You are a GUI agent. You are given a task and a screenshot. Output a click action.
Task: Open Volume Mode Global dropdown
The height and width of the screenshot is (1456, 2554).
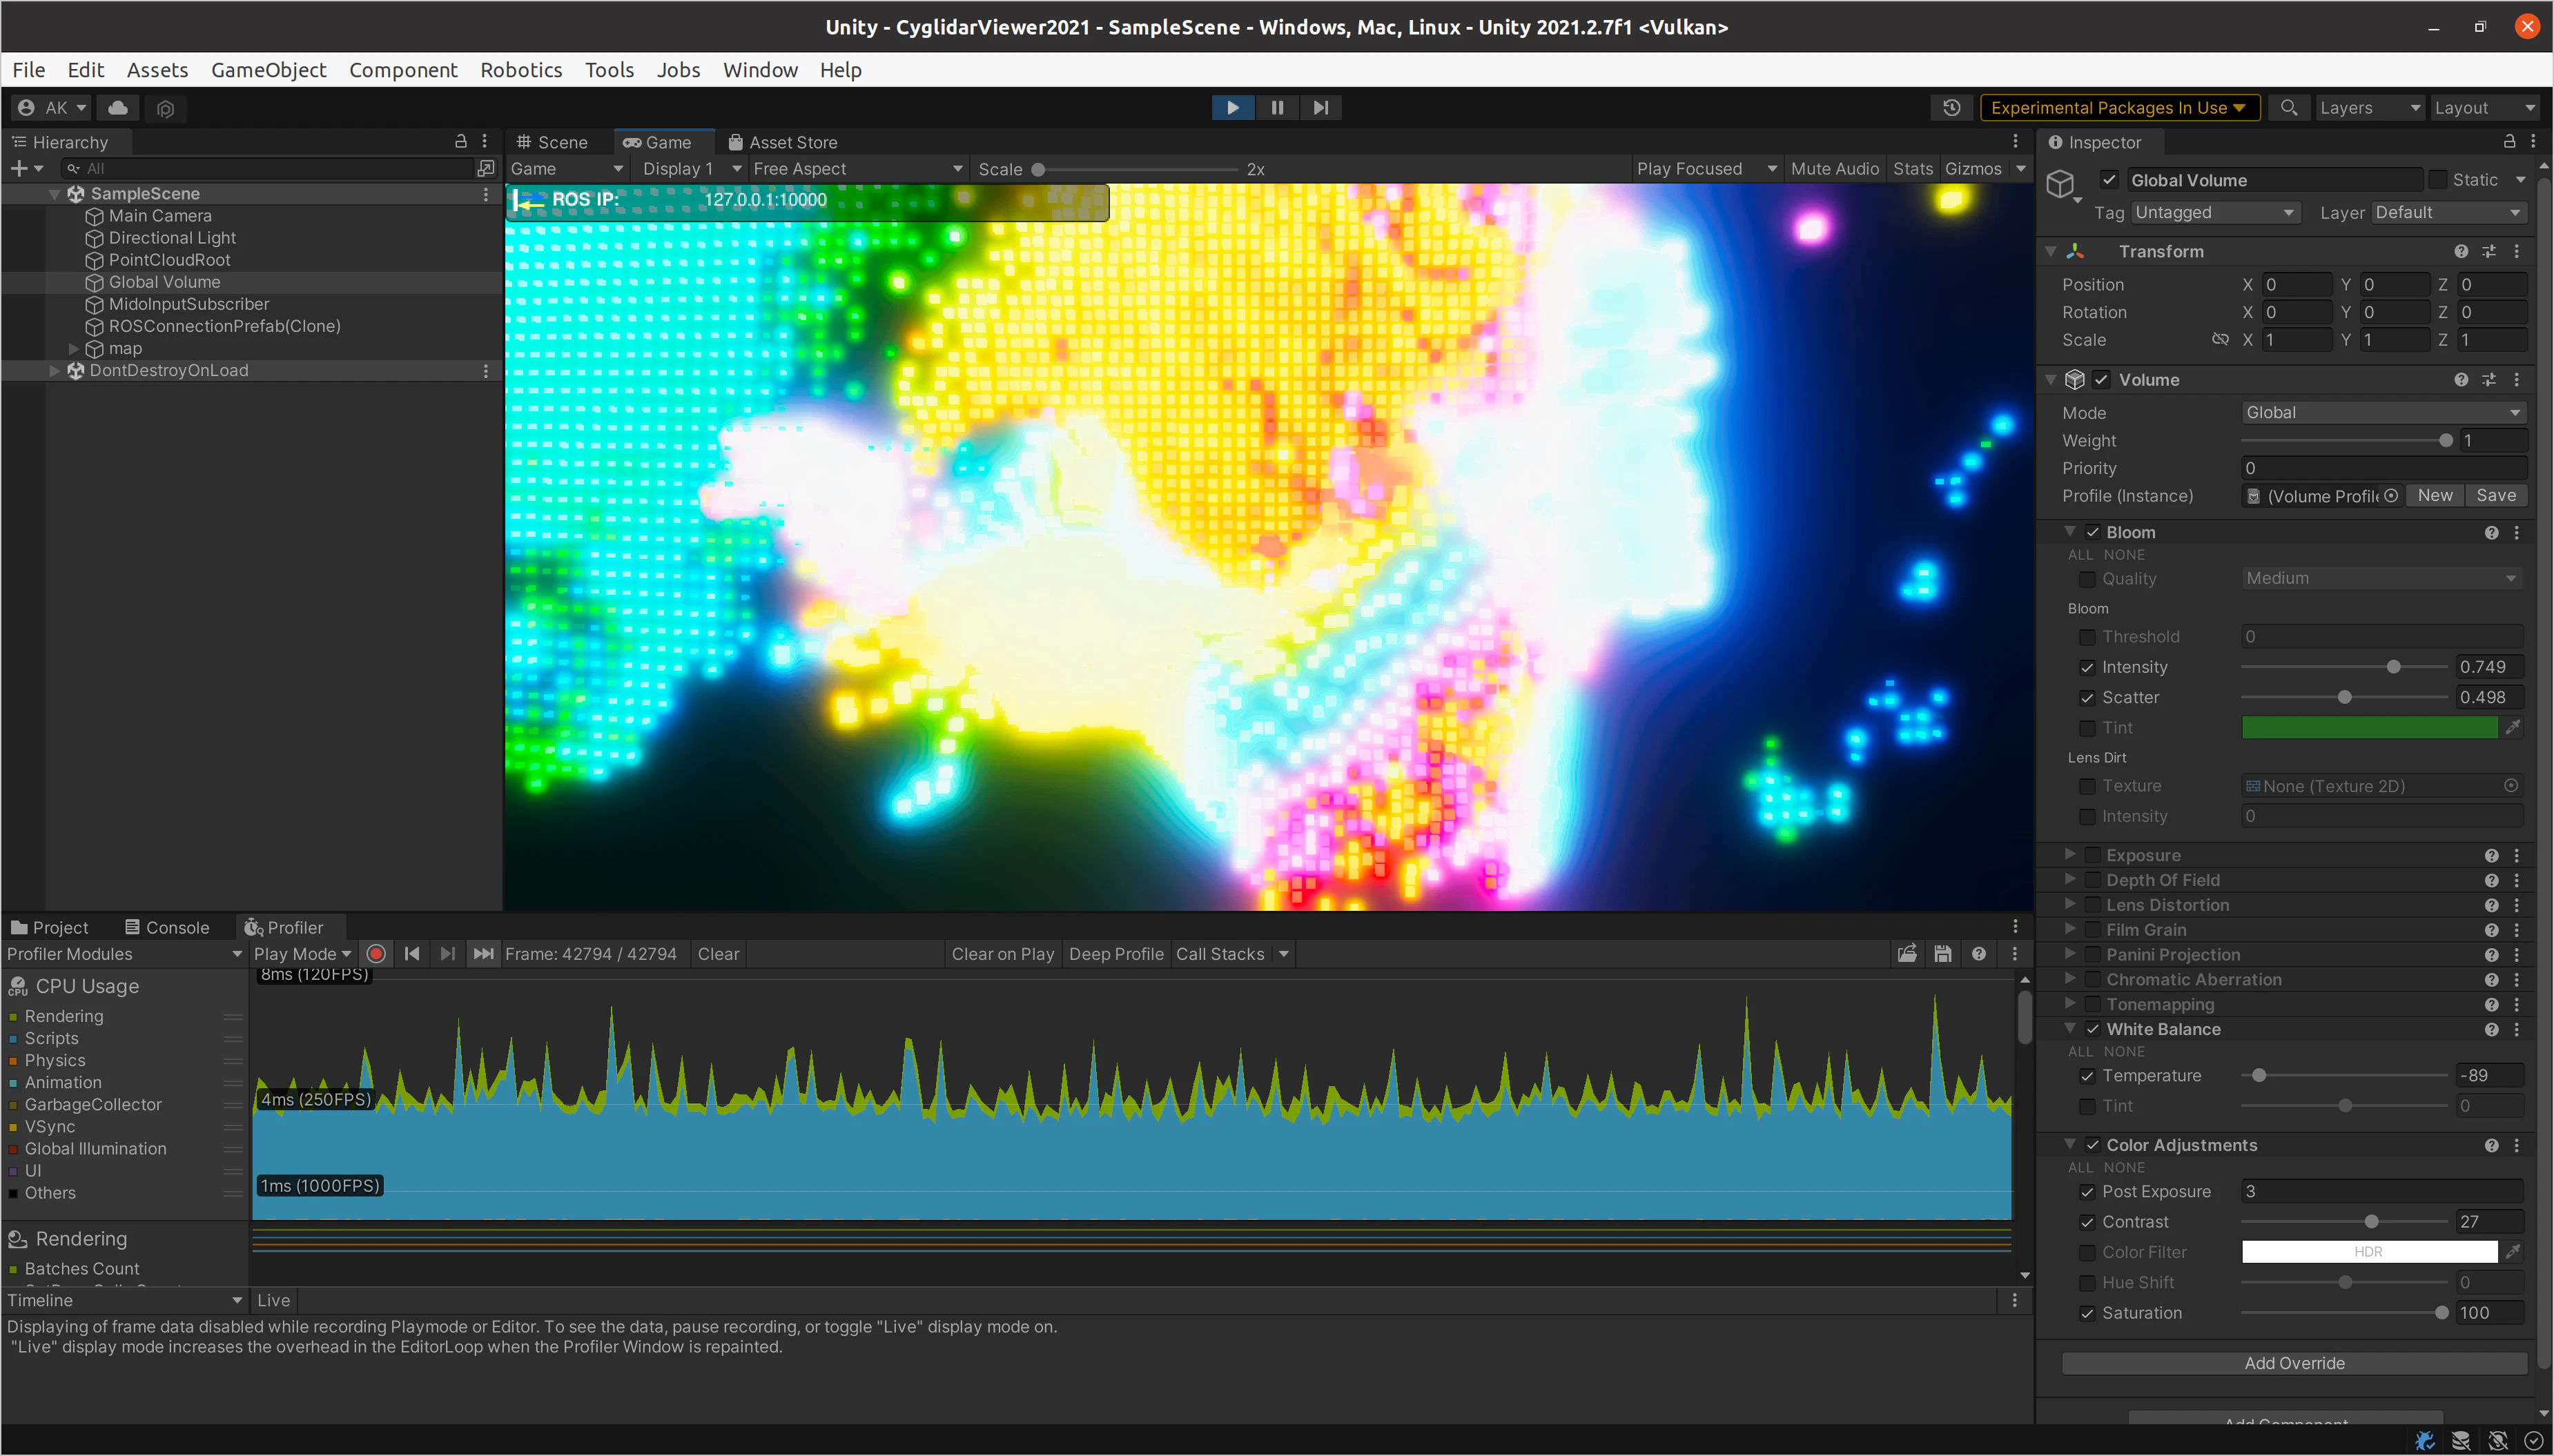coord(2383,413)
